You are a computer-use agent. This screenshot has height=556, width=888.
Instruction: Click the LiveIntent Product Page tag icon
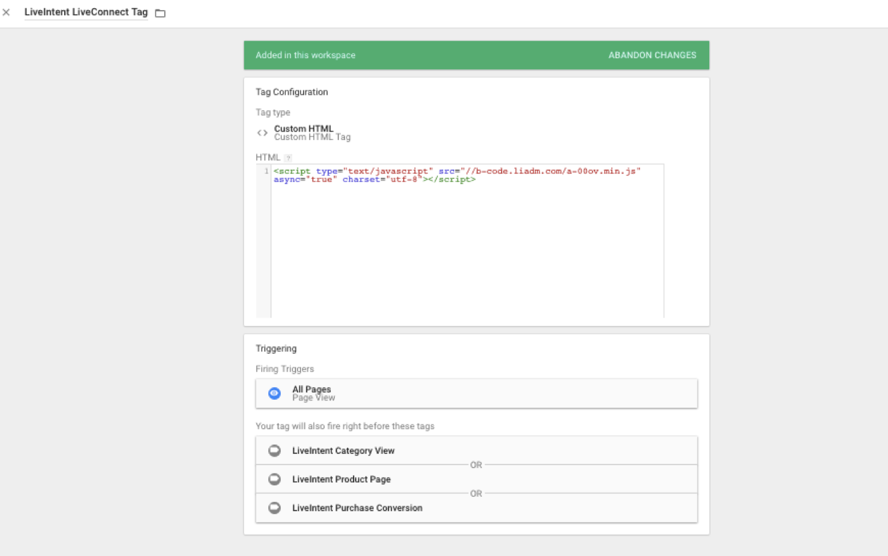coord(274,480)
